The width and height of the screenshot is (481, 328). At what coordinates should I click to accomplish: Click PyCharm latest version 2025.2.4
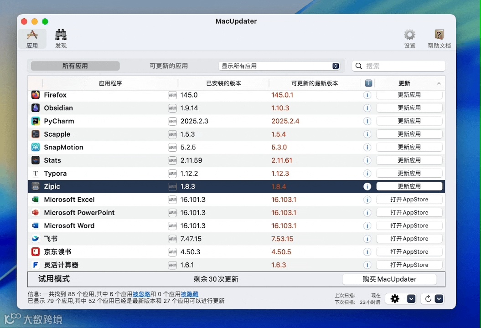[x=285, y=121]
